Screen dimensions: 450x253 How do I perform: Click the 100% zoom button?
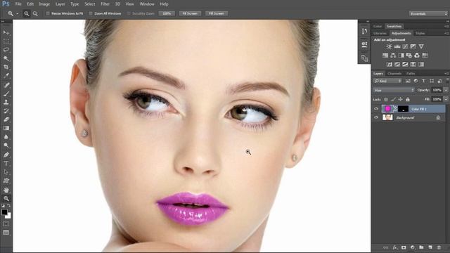(167, 13)
